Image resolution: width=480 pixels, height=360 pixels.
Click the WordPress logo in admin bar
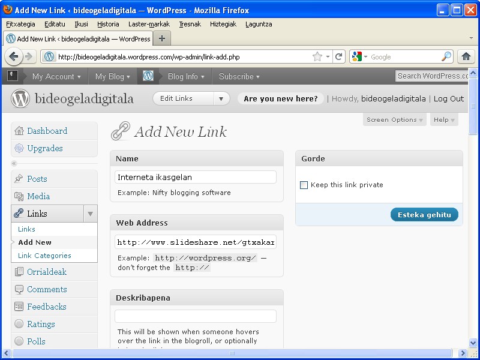pos(148,76)
